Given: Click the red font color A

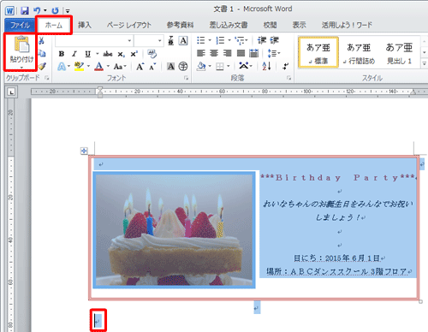Looking at the screenshot, I should (x=98, y=67).
